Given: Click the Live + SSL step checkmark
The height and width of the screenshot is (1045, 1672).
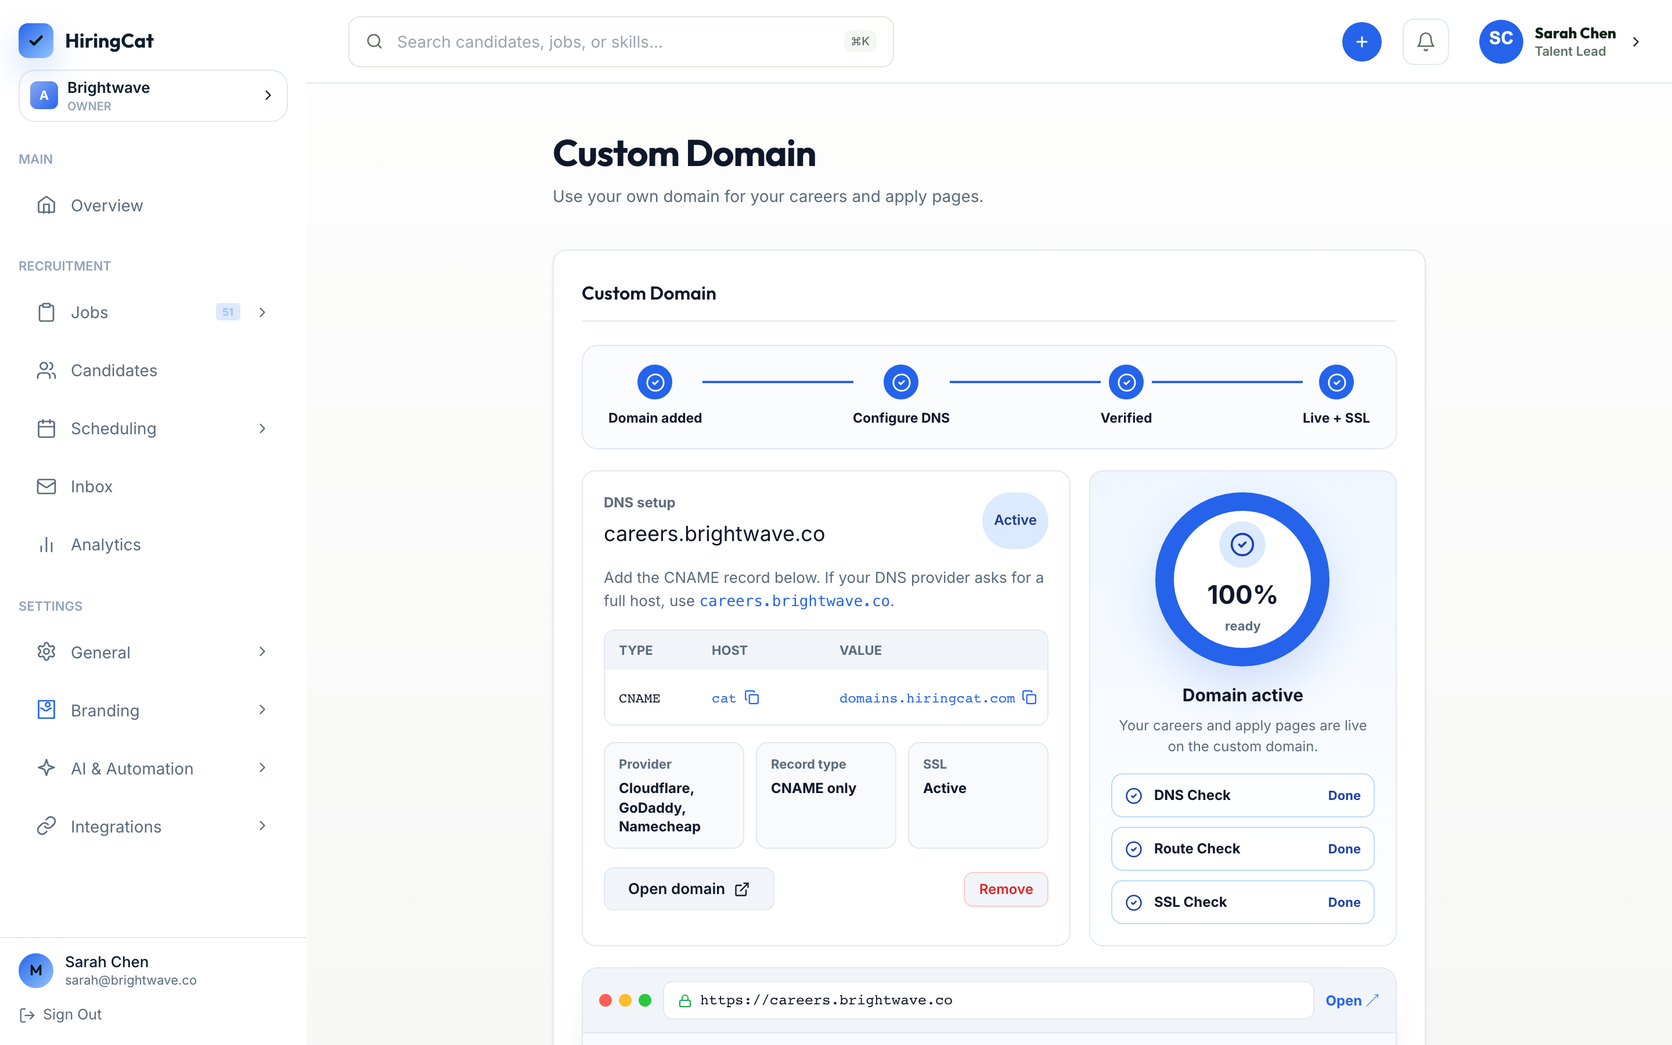Looking at the screenshot, I should 1336,382.
